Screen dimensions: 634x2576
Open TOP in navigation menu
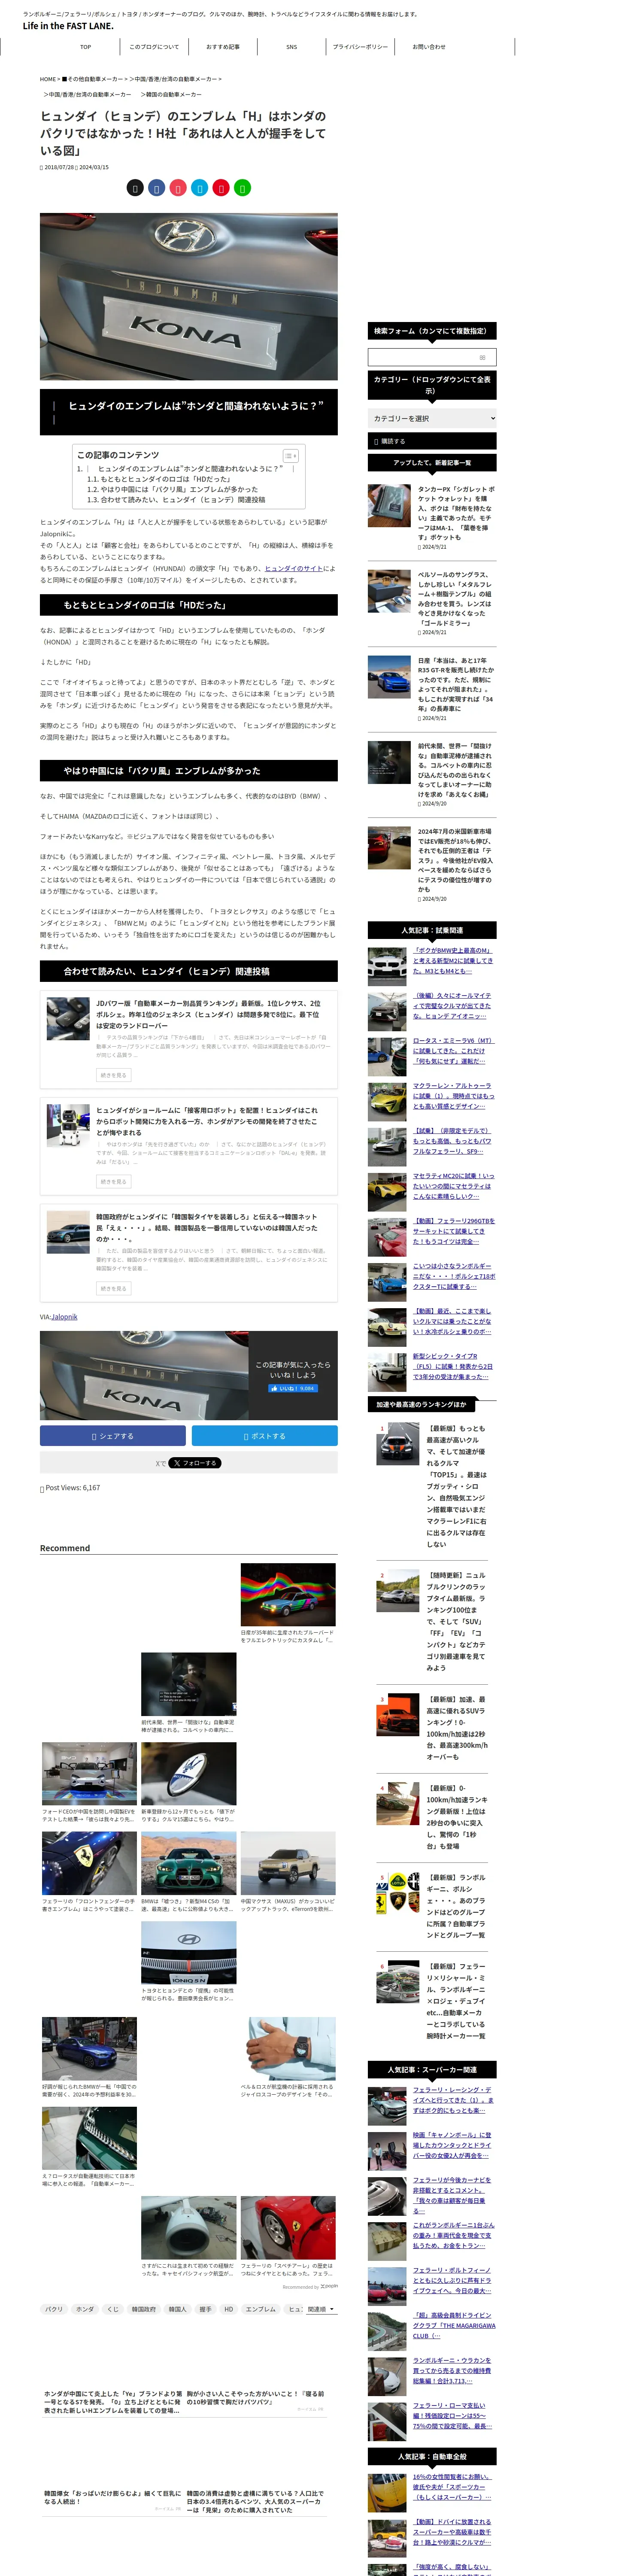pos(86,46)
